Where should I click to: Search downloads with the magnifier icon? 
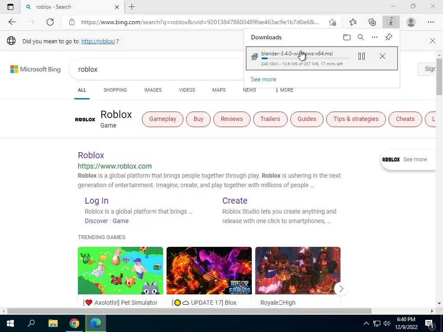click(x=361, y=37)
